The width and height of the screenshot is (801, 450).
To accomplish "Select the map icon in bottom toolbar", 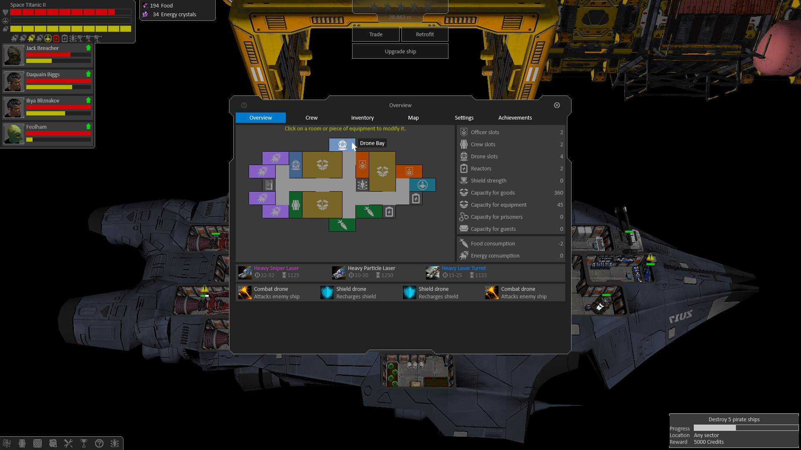I will pos(53,443).
